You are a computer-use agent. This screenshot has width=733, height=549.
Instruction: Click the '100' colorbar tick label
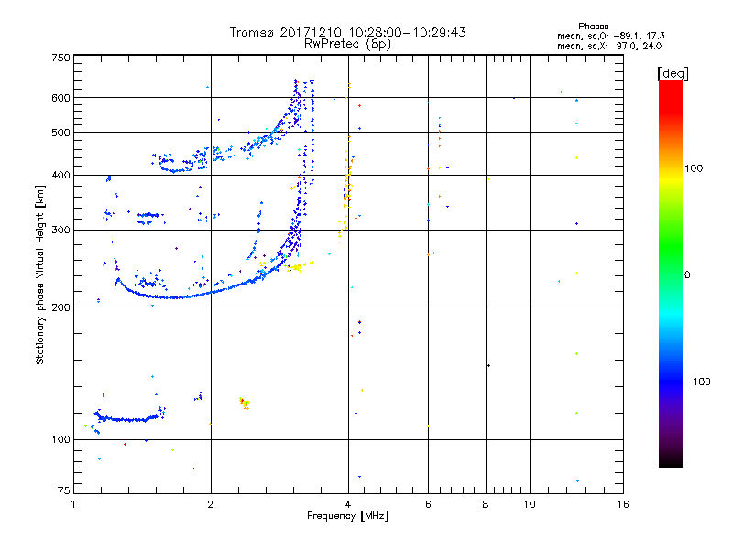click(694, 168)
